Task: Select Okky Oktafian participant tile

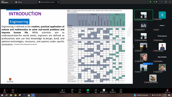Action: tap(162, 57)
